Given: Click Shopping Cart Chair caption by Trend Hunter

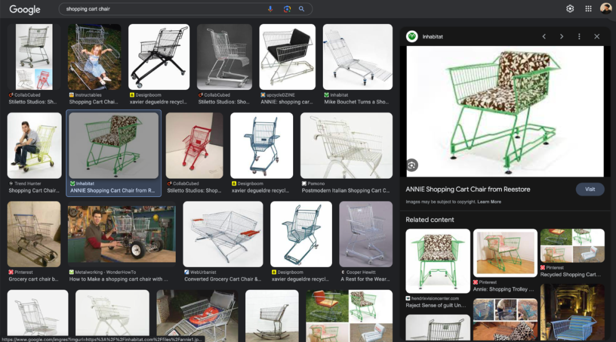Looking at the screenshot, I should pyautogui.click(x=34, y=191).
